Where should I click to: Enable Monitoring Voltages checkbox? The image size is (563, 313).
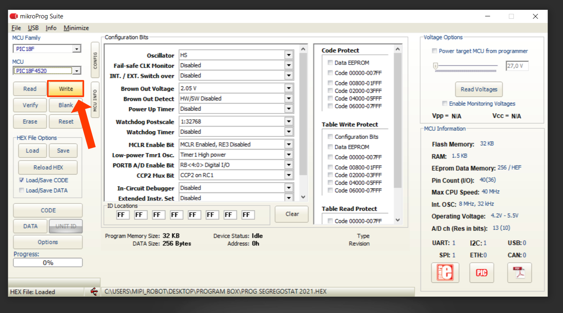445,104
